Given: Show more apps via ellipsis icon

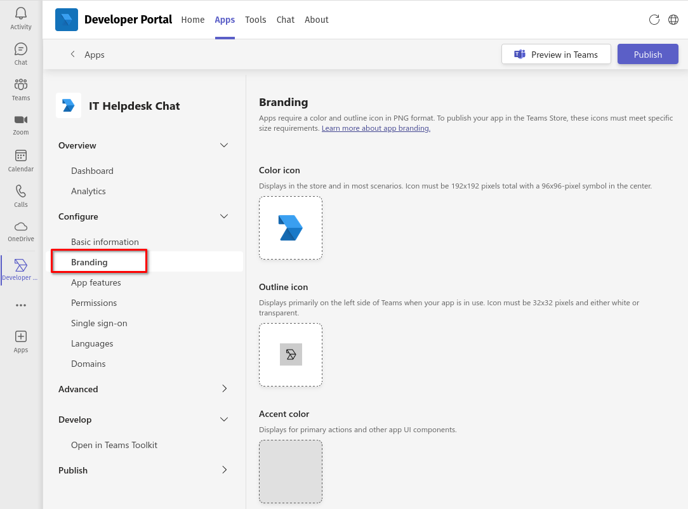Looking at the screenshot, I should coord(20,305).
